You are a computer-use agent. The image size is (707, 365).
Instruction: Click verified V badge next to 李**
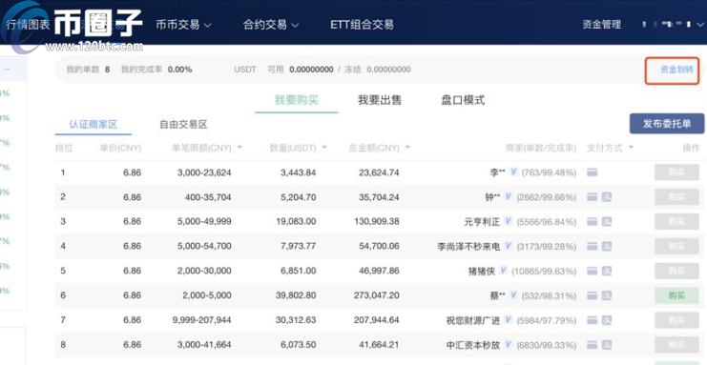tap(513, 172)
